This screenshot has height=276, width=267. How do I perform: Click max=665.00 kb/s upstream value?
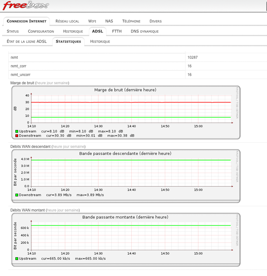(90, 259)
